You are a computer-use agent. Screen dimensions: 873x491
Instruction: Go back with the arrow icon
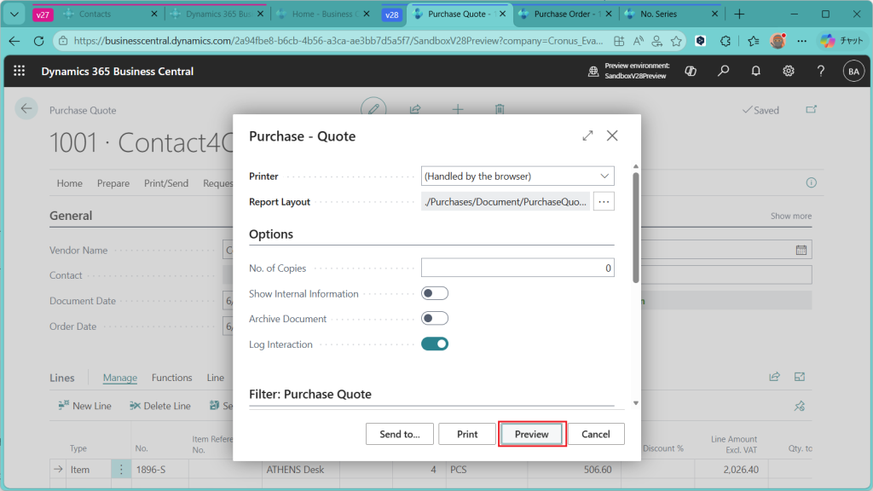[26, 108]
